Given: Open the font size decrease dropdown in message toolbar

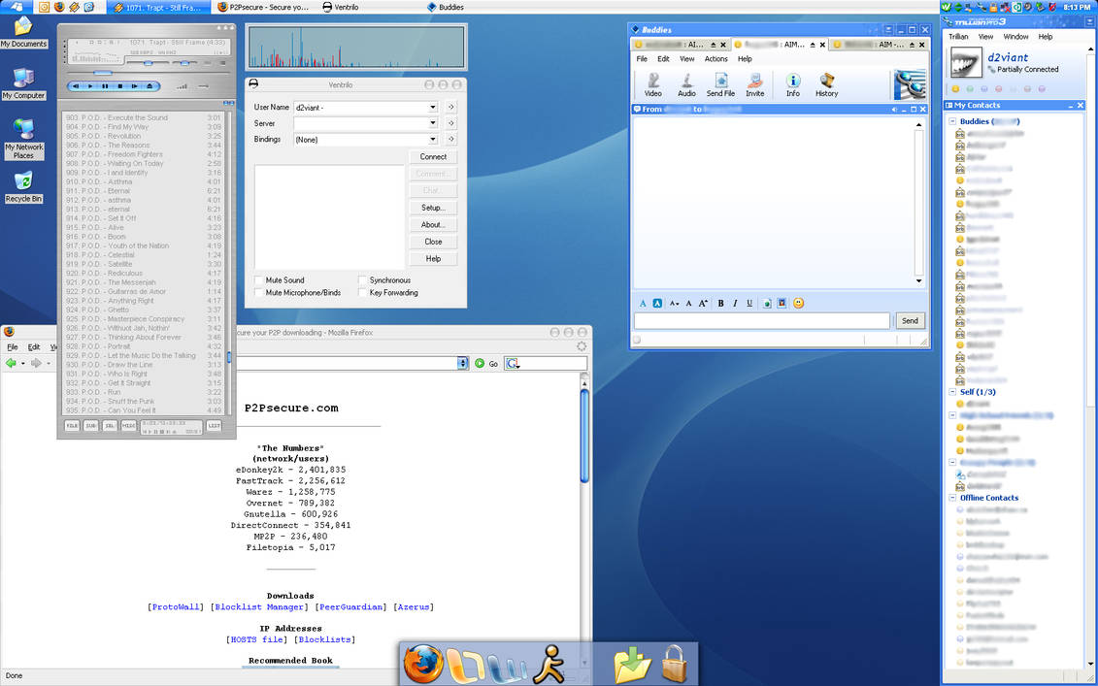Looking at the screenshot, I should [x=674, y=303].
